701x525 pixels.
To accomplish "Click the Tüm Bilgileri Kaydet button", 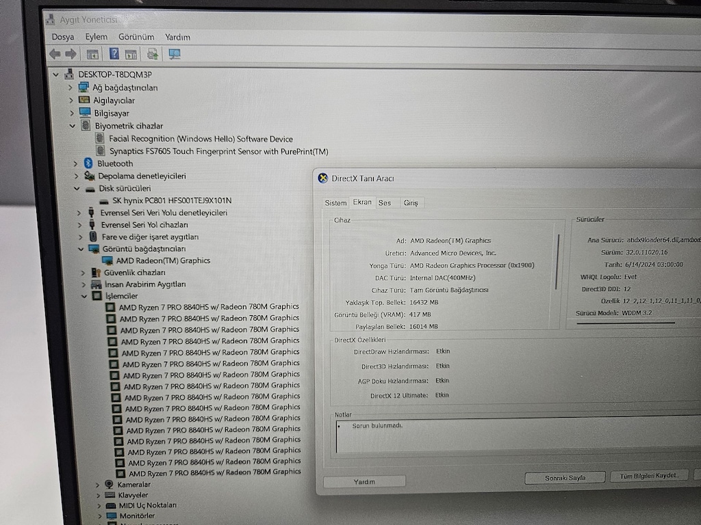I will [x=649, y=476].
